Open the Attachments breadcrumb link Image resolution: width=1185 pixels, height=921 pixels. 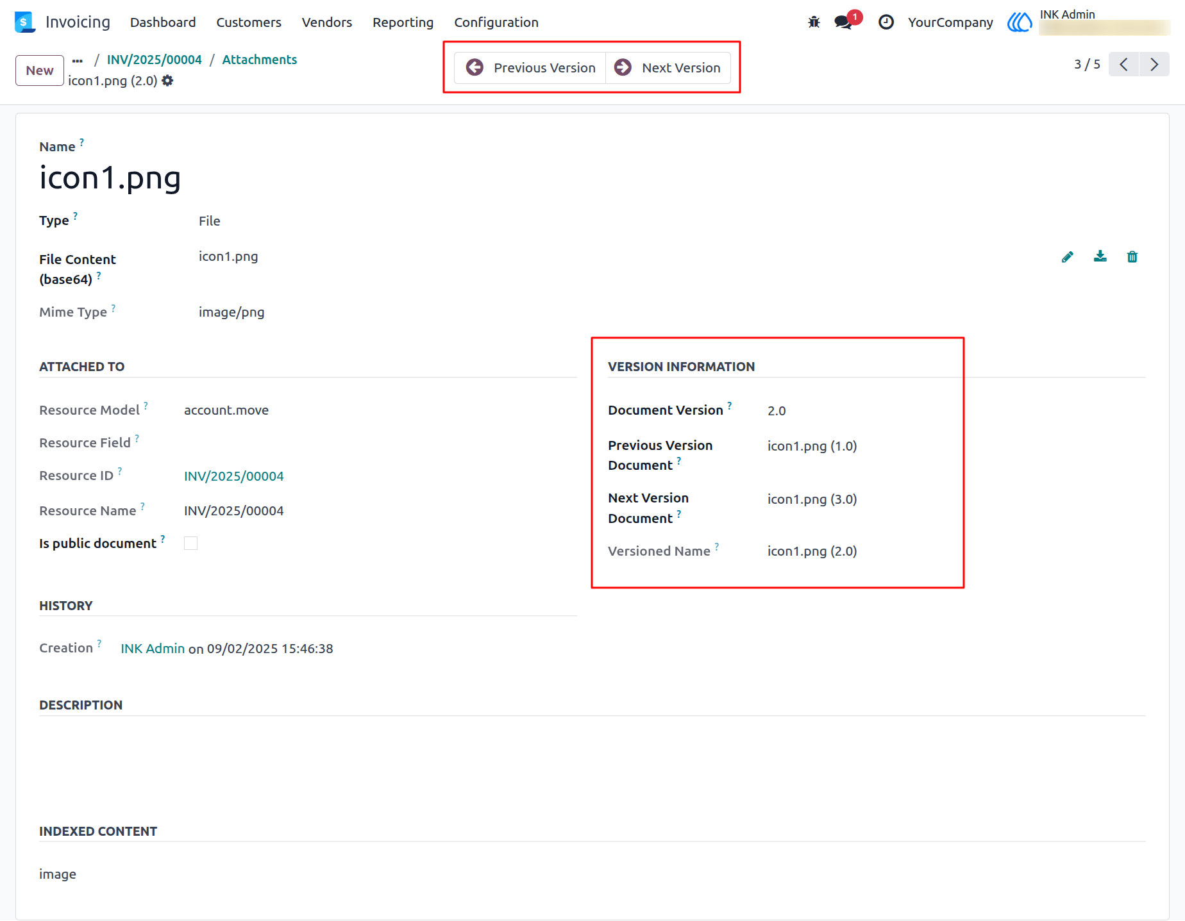click(260, 60)
